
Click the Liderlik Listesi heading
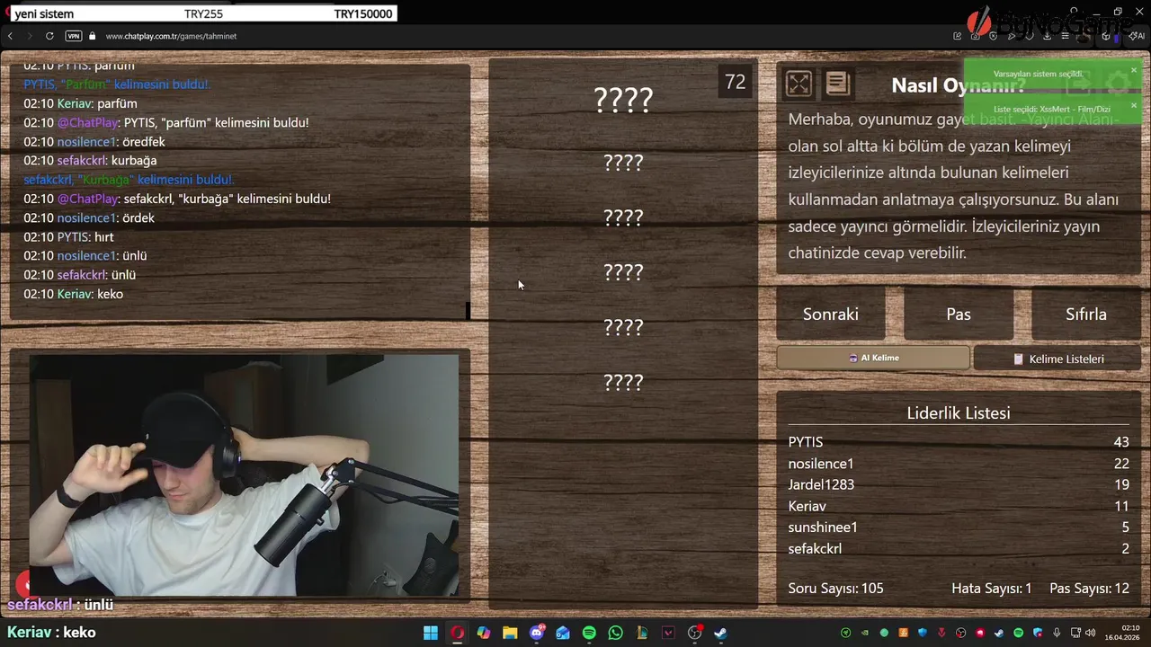pos(959,413)
